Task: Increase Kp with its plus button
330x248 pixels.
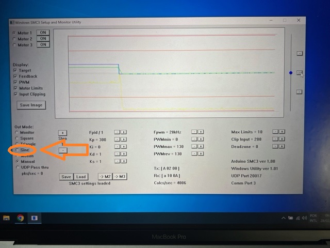Action: pyautogui.click(x=124, y=139)
